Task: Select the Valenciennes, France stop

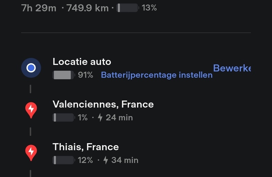Action: [x=103, y=104]
